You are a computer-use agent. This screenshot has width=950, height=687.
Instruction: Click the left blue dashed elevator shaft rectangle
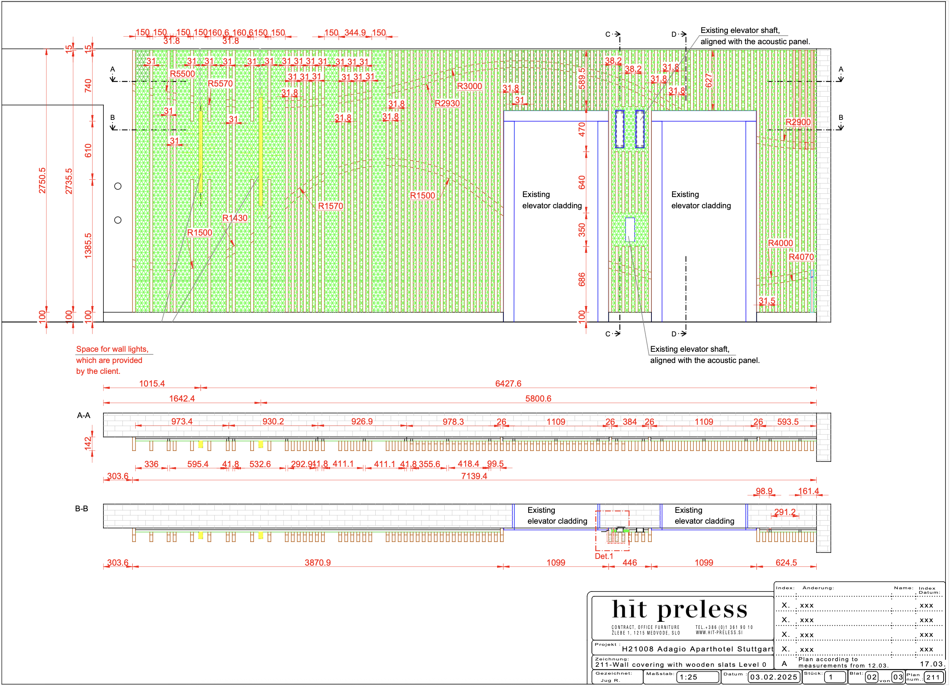click(x=620, y=129)
